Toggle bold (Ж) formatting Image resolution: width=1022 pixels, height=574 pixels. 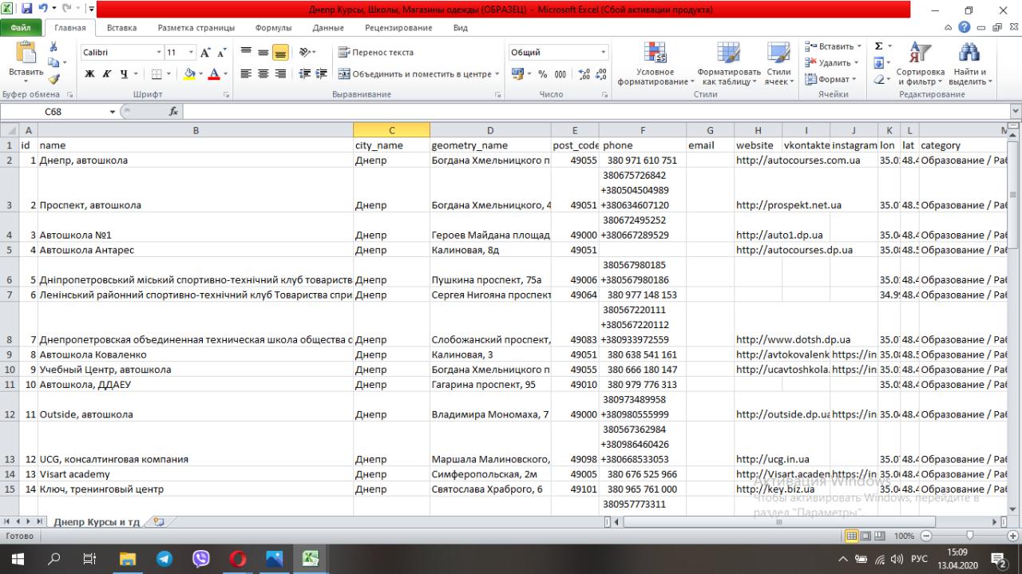tap(89, 74)
